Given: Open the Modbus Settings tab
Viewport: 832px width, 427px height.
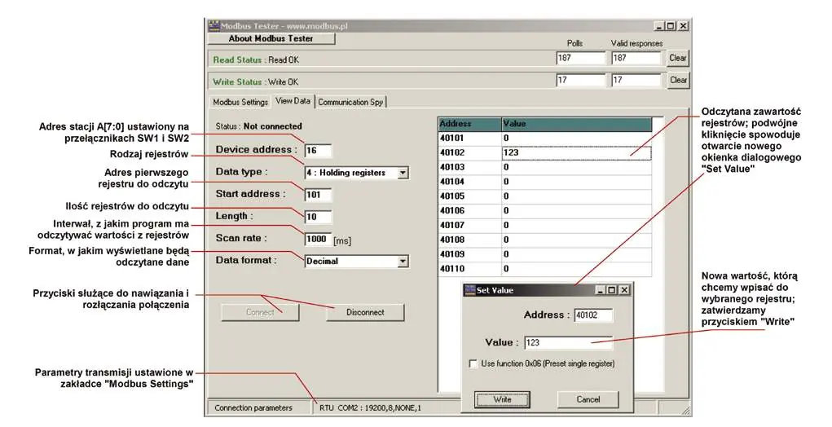Looking at the screenshot, I should tap(240, 102).
